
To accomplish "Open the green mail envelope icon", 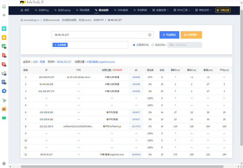I will pos(4,118).
